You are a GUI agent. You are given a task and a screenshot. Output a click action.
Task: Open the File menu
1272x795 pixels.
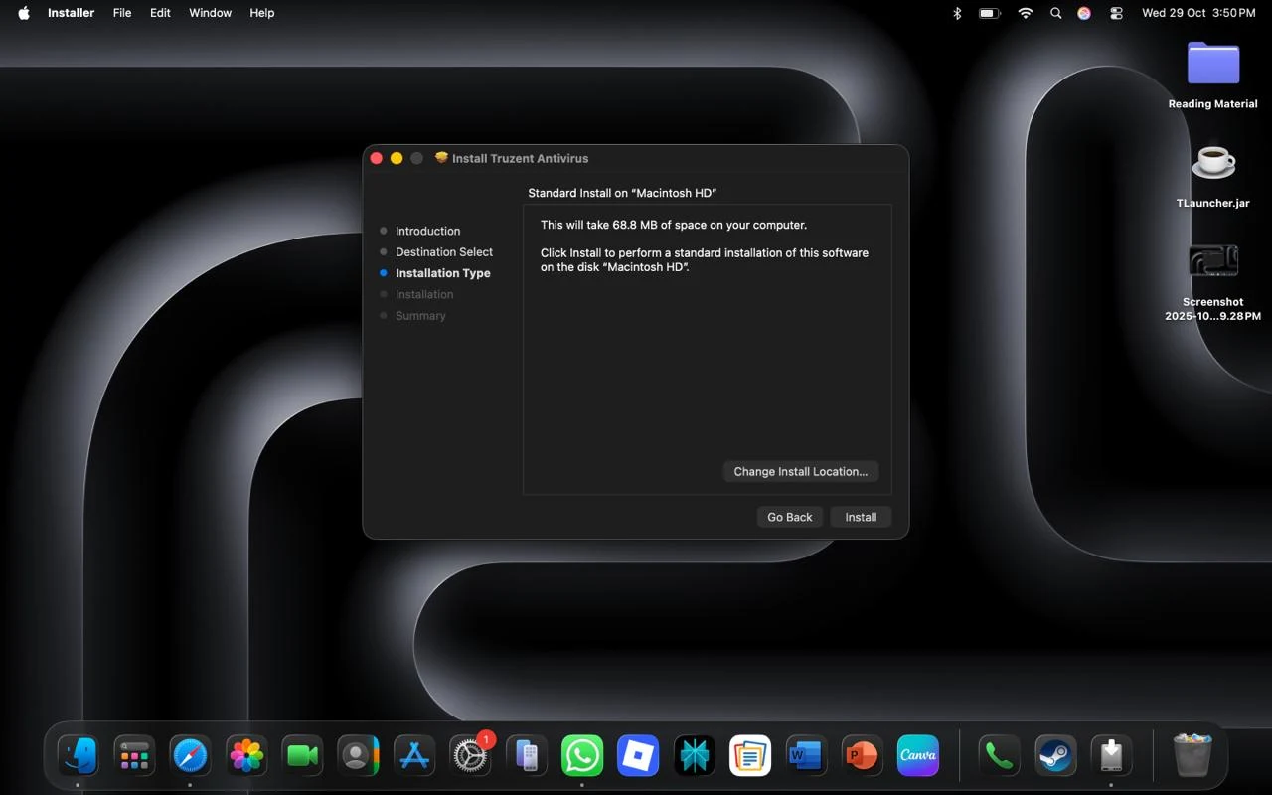tap(122, 13)
